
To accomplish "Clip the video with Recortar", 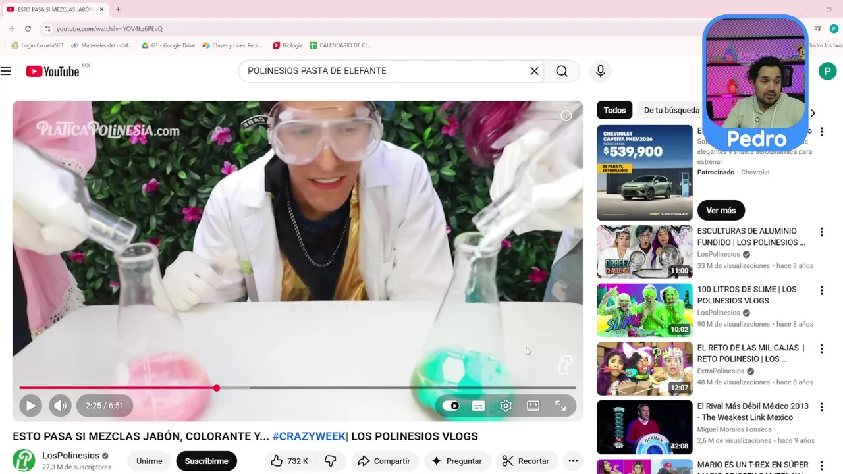I will pyautogui.click(x=526, y=461).
